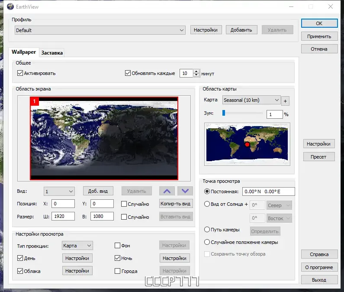Click the red viewpoint marker on map

(247, 144)
